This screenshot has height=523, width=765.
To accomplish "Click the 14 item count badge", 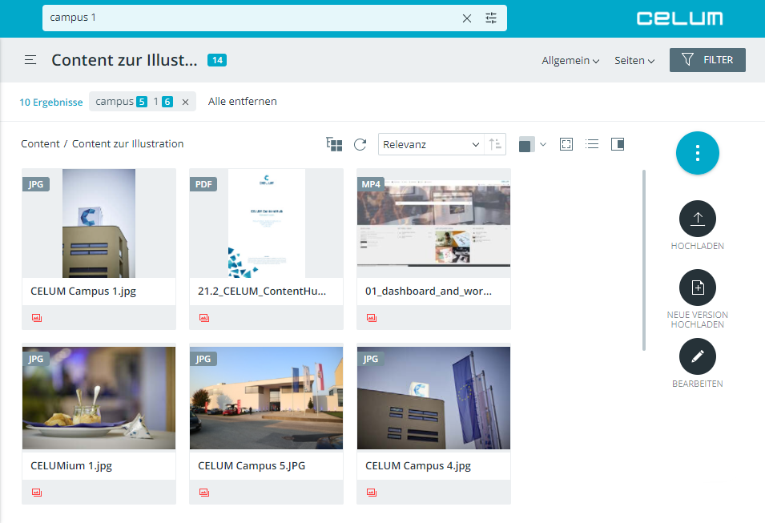I will tap(217, 60).
